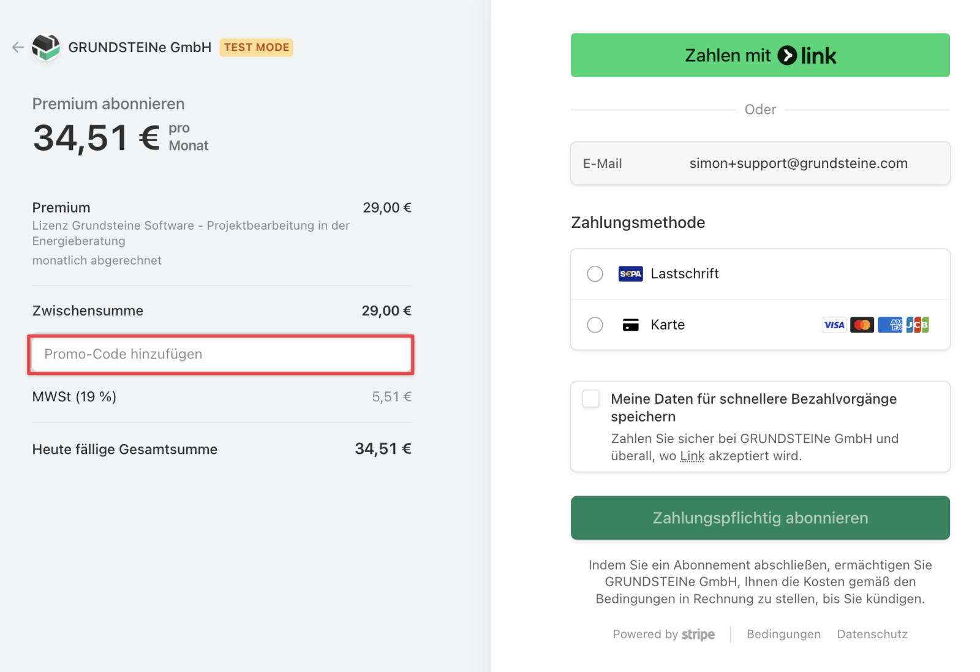Click the TEST MODE badge
The height and width of the screenshot is (672, 980).
256,47
